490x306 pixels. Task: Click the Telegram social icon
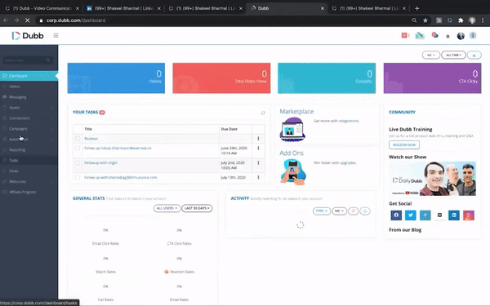coord(425,215)
